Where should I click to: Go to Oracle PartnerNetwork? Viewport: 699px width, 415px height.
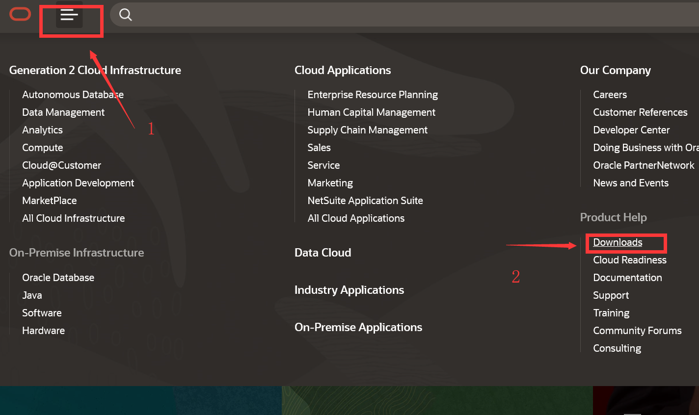click(x=644, y=165)
